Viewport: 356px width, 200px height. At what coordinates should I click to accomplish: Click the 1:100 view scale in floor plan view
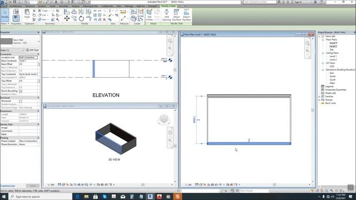click(x=188, y=185)
